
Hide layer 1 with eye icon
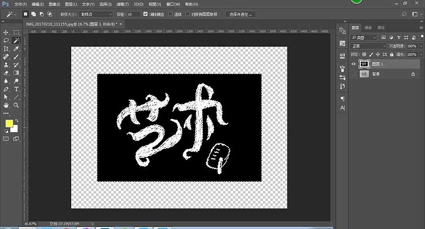coord(353,64)
